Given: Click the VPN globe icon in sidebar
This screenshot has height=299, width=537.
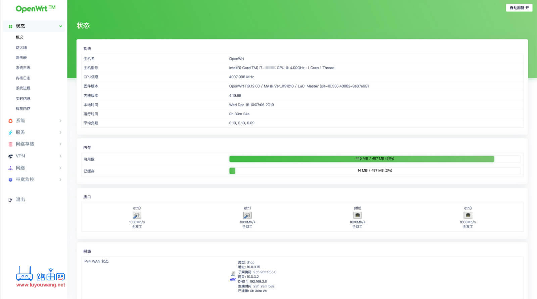Looking at the screenshot, I should click(10, 156).
